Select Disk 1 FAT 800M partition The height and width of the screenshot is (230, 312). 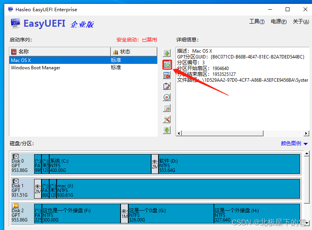pyautogui.click(x=45, y=189)
